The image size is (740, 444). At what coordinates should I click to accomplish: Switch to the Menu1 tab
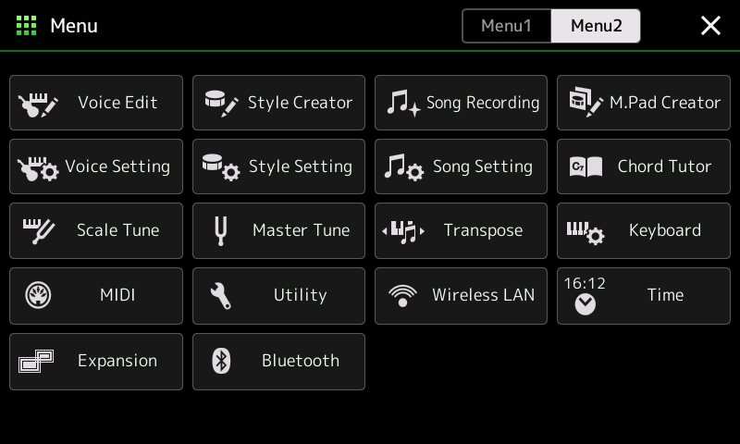(x=506, y=26)
